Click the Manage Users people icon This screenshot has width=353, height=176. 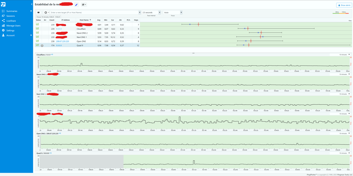[3, 26]
